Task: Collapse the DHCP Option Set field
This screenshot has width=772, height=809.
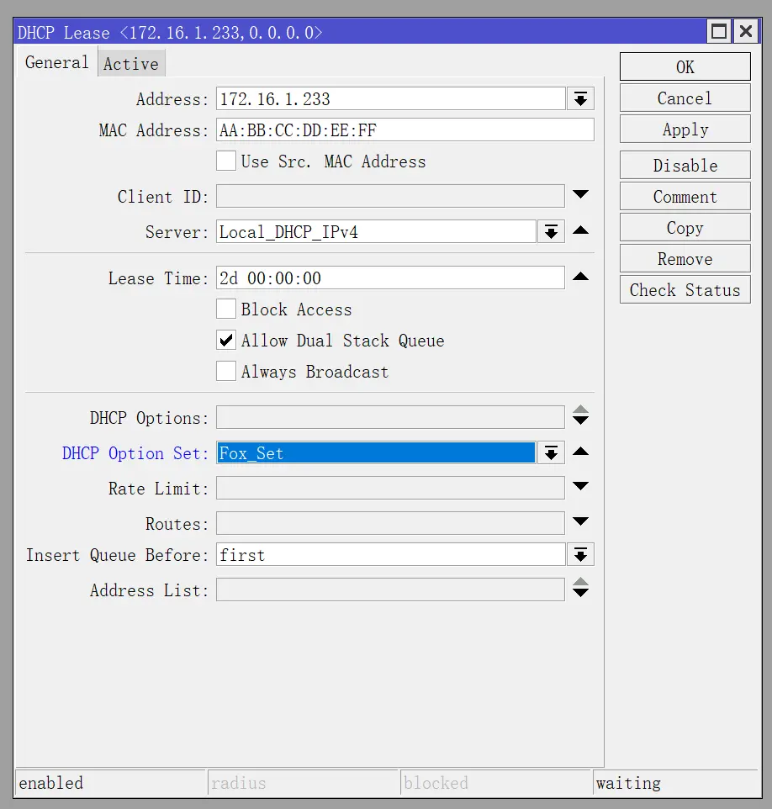Action: [580, 452]
